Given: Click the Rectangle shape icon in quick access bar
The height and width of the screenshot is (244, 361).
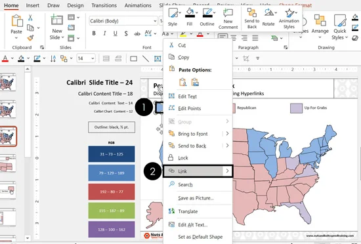Looking at the screenshot, I should pos(133,58).
